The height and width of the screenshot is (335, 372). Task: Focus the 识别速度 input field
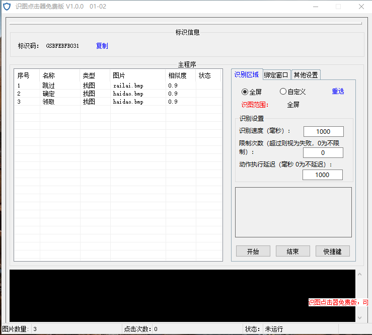tap(323, 131)
